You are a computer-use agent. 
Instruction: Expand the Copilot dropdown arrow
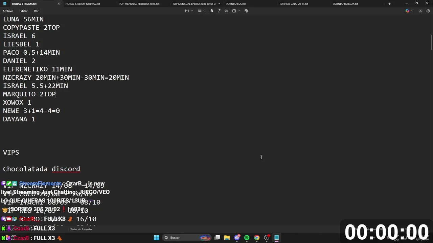(x=412, y=11)
